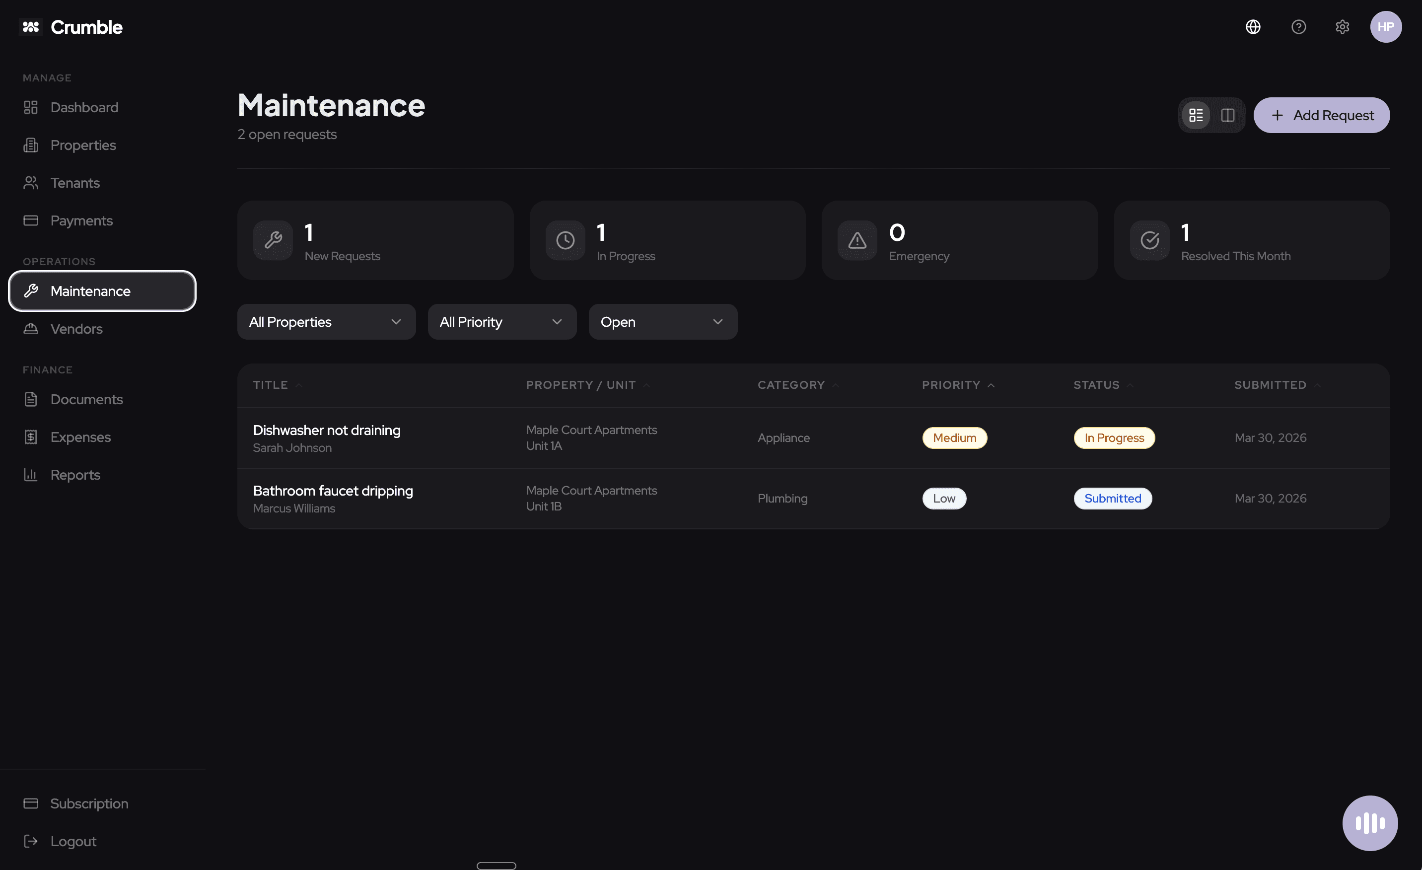Viewport: 1422px width, 870px height.
Task: Go to Vendors in the sidebar
Action: (x=76, y=329)
